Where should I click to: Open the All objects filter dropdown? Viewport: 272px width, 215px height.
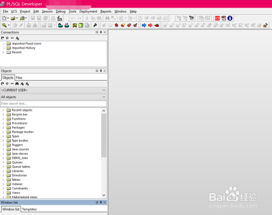104,97
